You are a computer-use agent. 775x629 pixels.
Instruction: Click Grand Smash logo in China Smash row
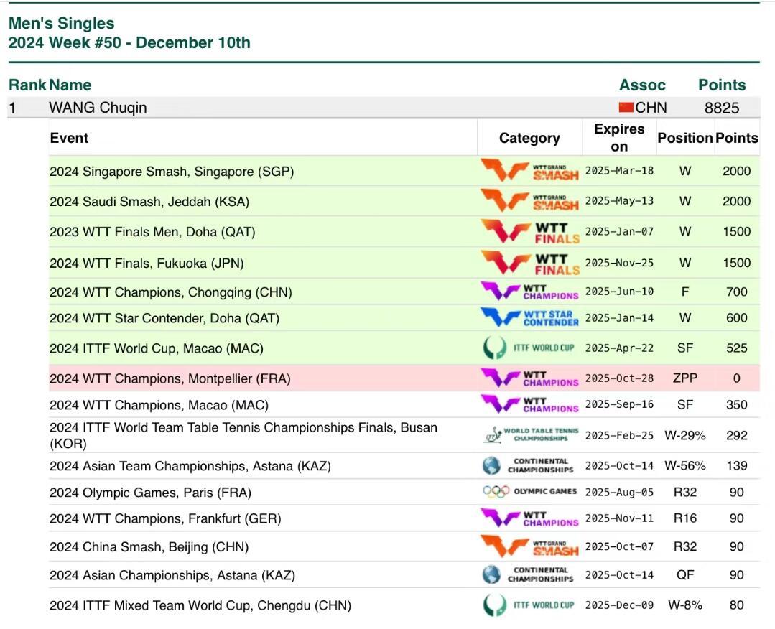pos(529,546)
